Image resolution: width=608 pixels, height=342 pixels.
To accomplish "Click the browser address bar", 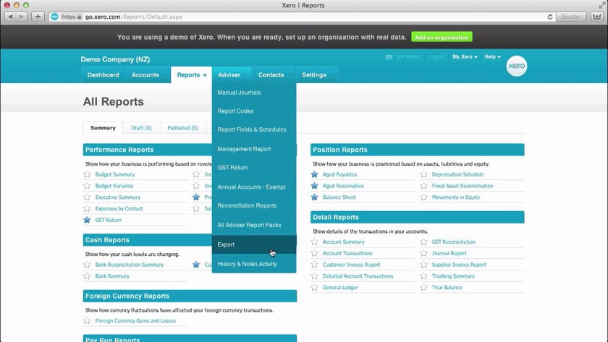I will tap(303, 17).
